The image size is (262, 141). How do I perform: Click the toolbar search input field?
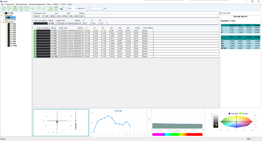pos(96,9)
